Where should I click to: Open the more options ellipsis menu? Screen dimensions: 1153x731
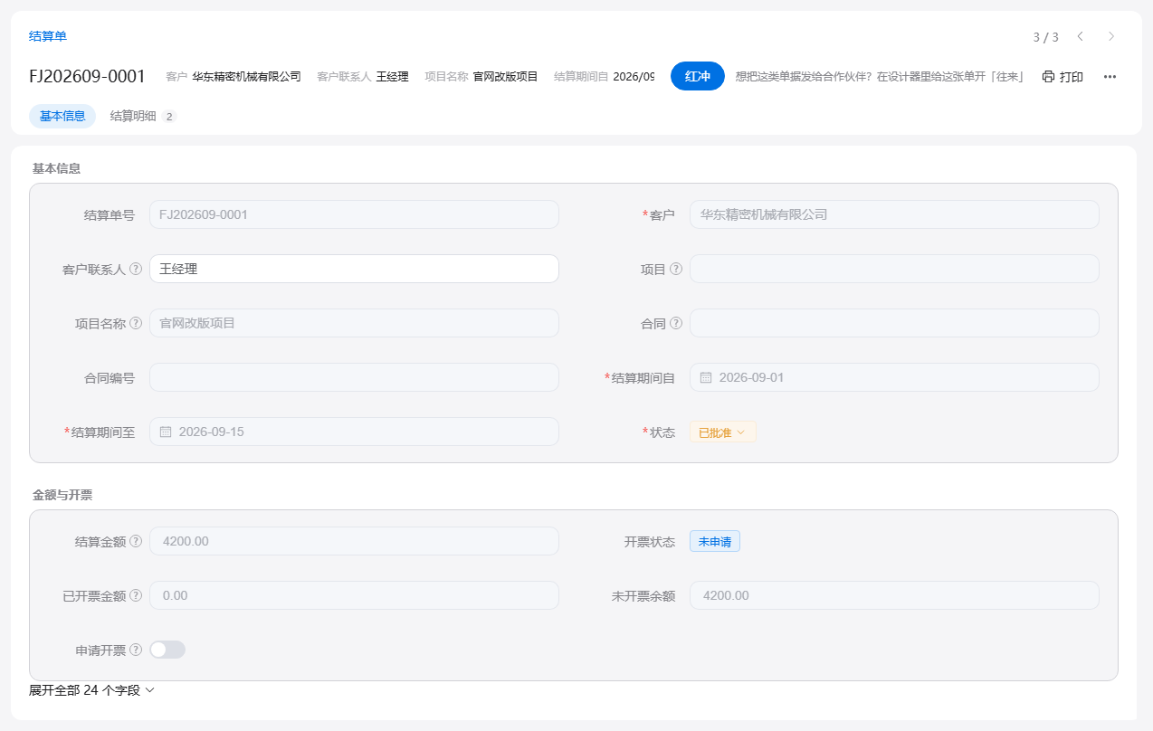(1110, 77)
